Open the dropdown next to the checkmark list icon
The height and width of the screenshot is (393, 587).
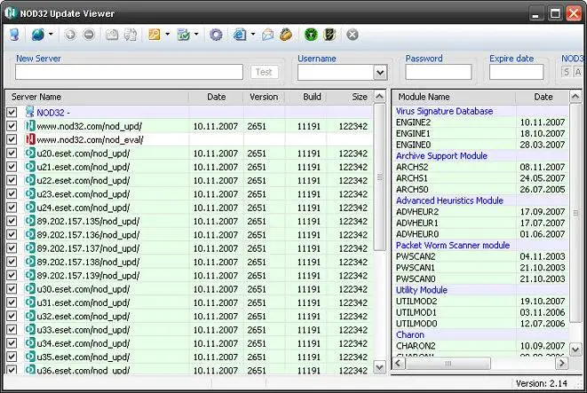pos(196,34)
